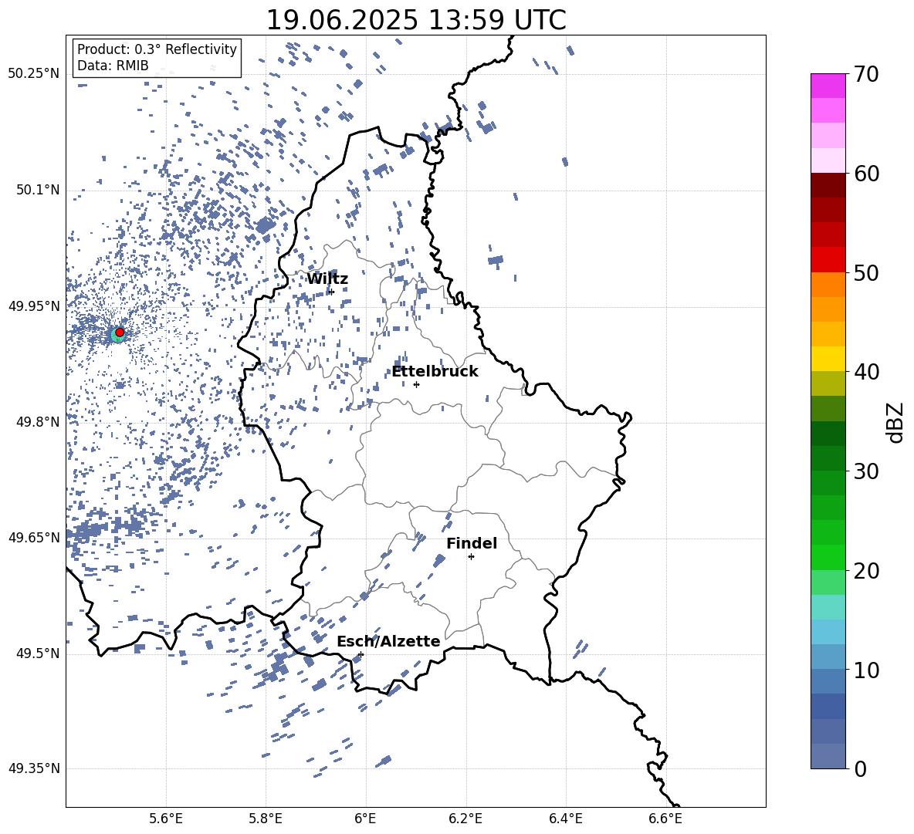914x834 pixels.
Task: Click the colorbar tick label 30
Action: tap(866, 471)
